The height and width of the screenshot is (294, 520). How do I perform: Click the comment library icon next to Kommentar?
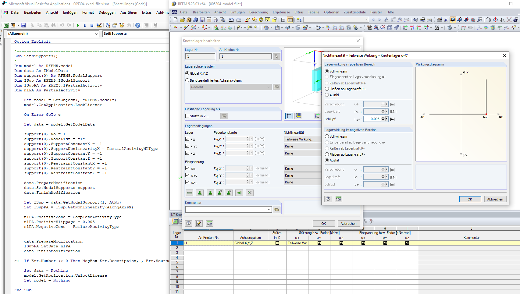276,209
